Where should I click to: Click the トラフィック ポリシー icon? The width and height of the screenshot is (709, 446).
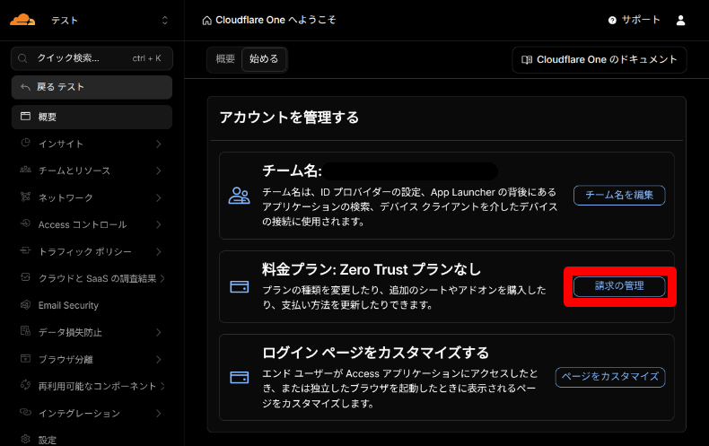pos(25,250)
